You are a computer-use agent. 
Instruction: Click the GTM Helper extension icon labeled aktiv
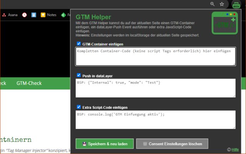[x=236, y=4]
